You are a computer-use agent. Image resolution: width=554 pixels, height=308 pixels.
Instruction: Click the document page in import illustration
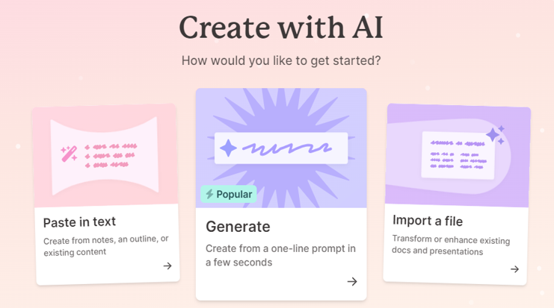(458, 155)
